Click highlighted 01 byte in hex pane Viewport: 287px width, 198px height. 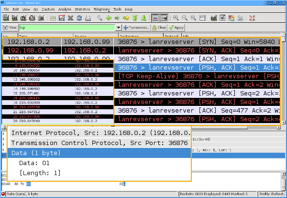(x=28, y=184)
